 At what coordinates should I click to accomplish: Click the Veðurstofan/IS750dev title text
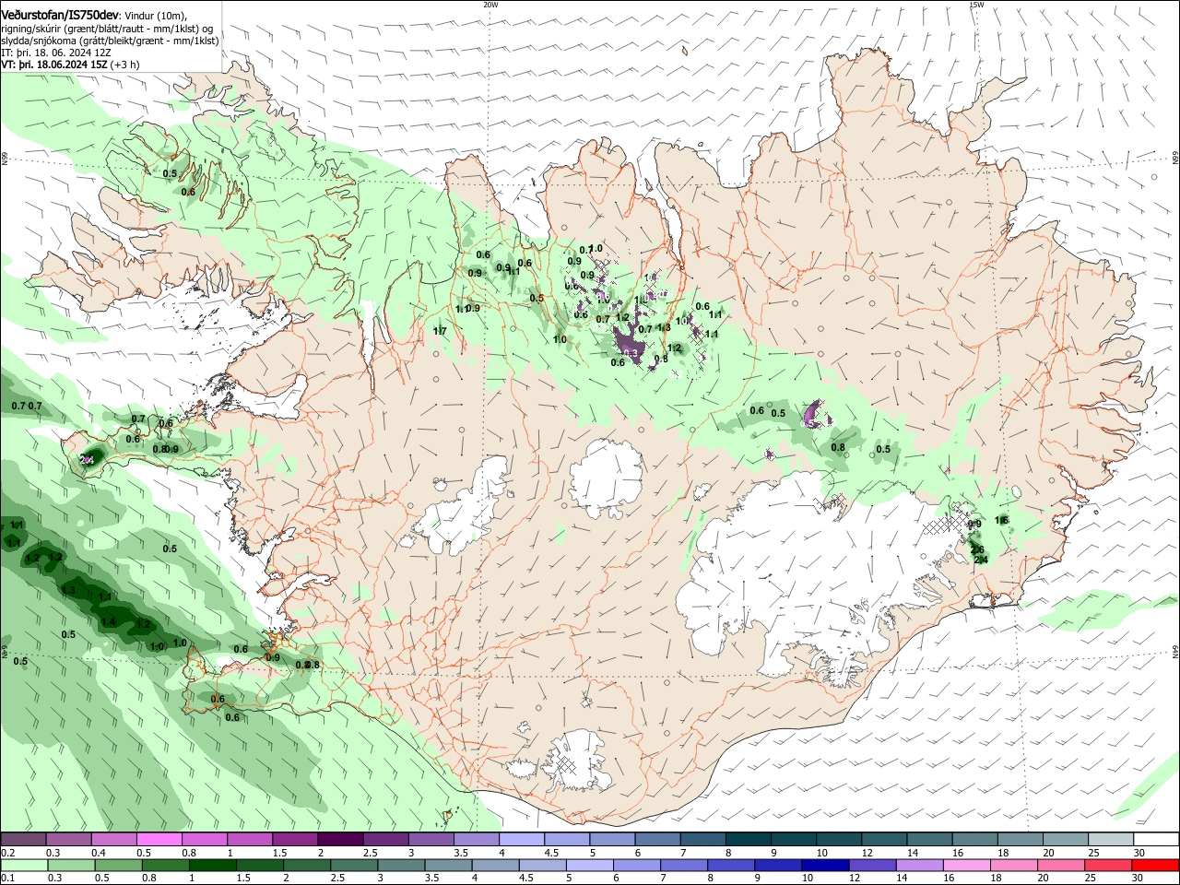[x=60, y=16]
